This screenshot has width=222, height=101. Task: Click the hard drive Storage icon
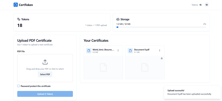pos(118,19)
